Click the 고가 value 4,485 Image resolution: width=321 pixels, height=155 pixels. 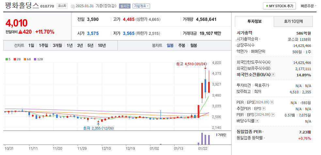point(129,20)
